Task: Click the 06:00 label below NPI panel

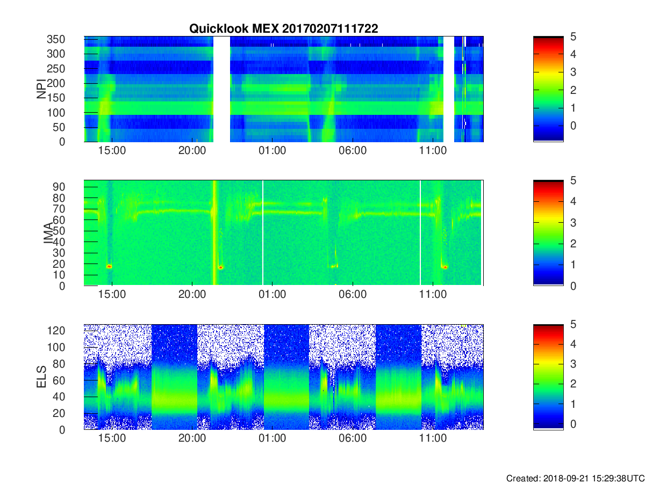Action: (x=353, y=151)
